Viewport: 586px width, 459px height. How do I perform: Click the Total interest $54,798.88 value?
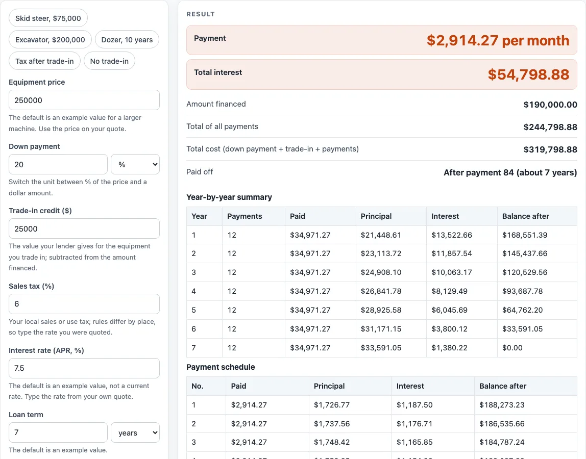pyautogui.click(x=528, y=74)
